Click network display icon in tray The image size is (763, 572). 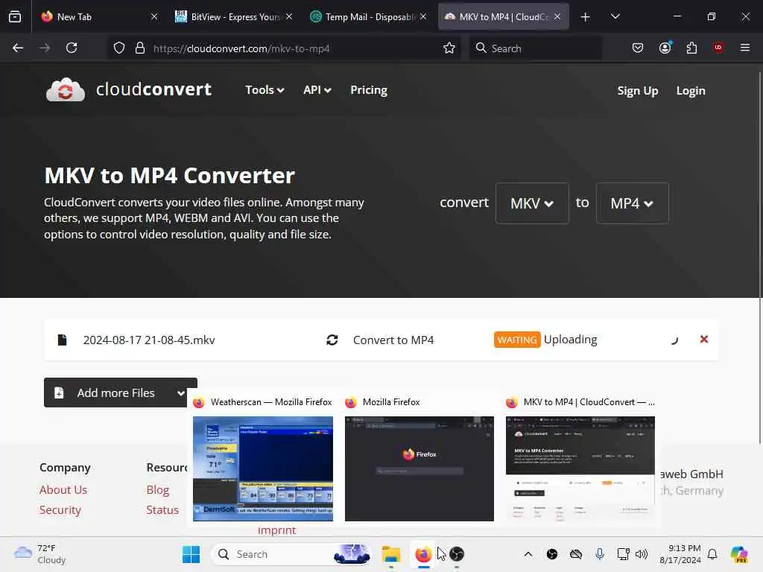(623, 554)
